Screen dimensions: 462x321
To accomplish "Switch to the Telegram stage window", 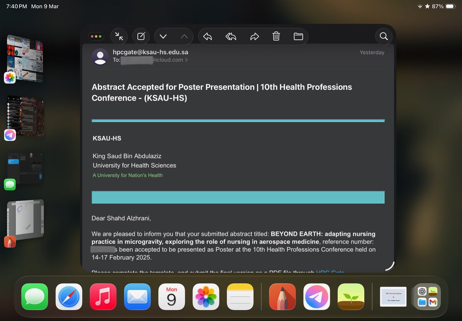I will tap(25, 117).
